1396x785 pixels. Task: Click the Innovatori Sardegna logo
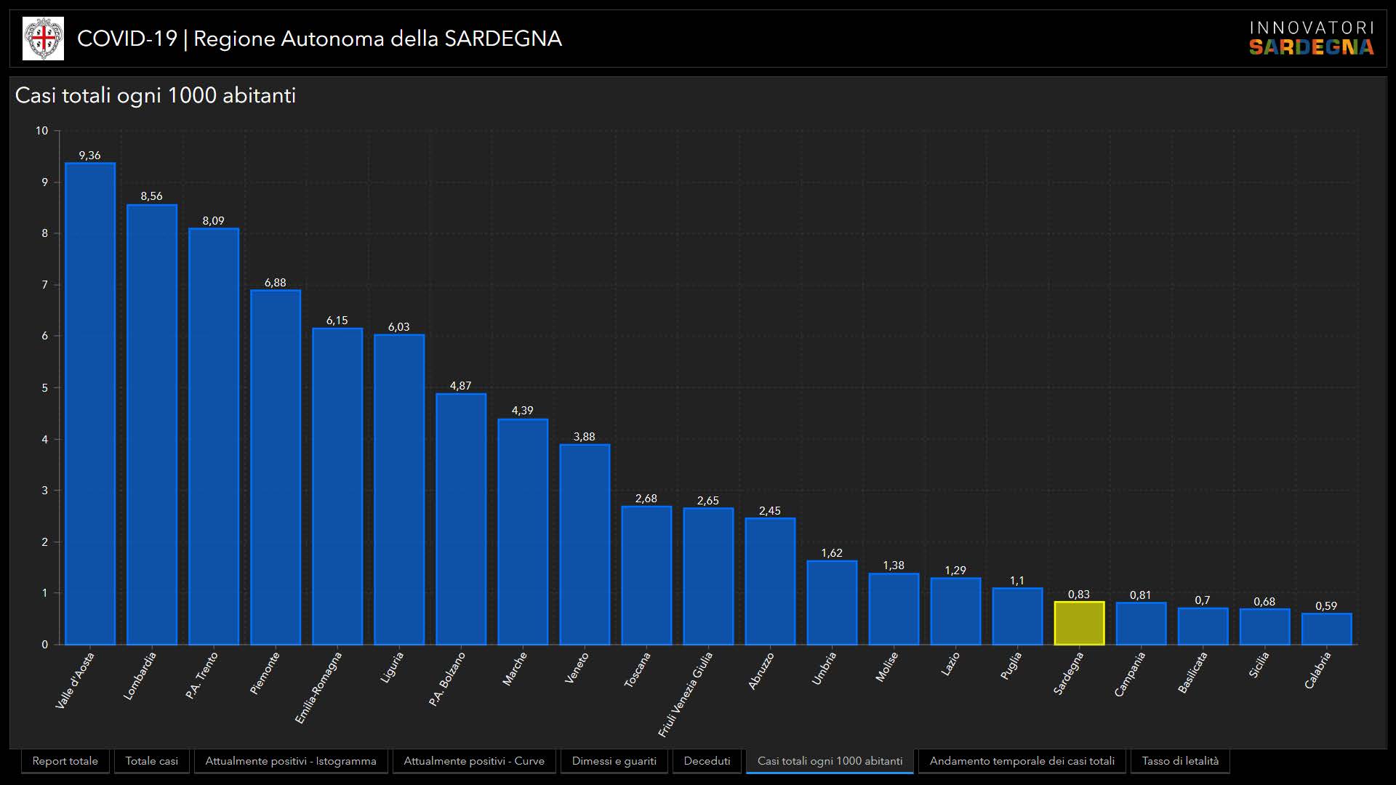(x=1311, y=39)
